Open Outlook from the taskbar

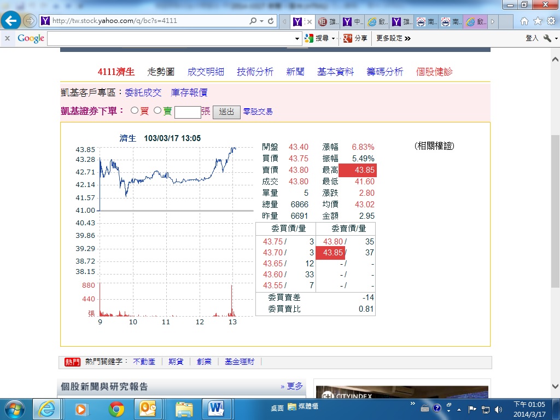pyautogui.click(x=148, y=409)
